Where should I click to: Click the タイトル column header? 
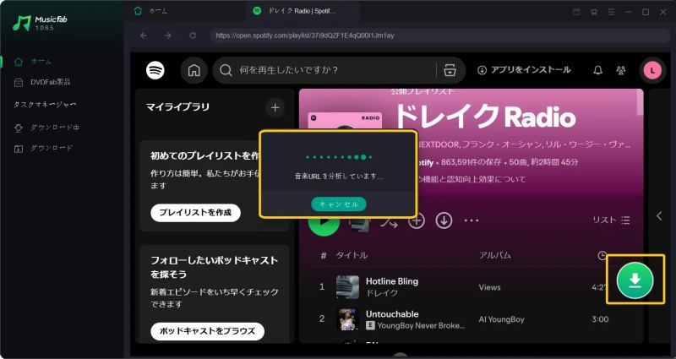coord(352,255)
